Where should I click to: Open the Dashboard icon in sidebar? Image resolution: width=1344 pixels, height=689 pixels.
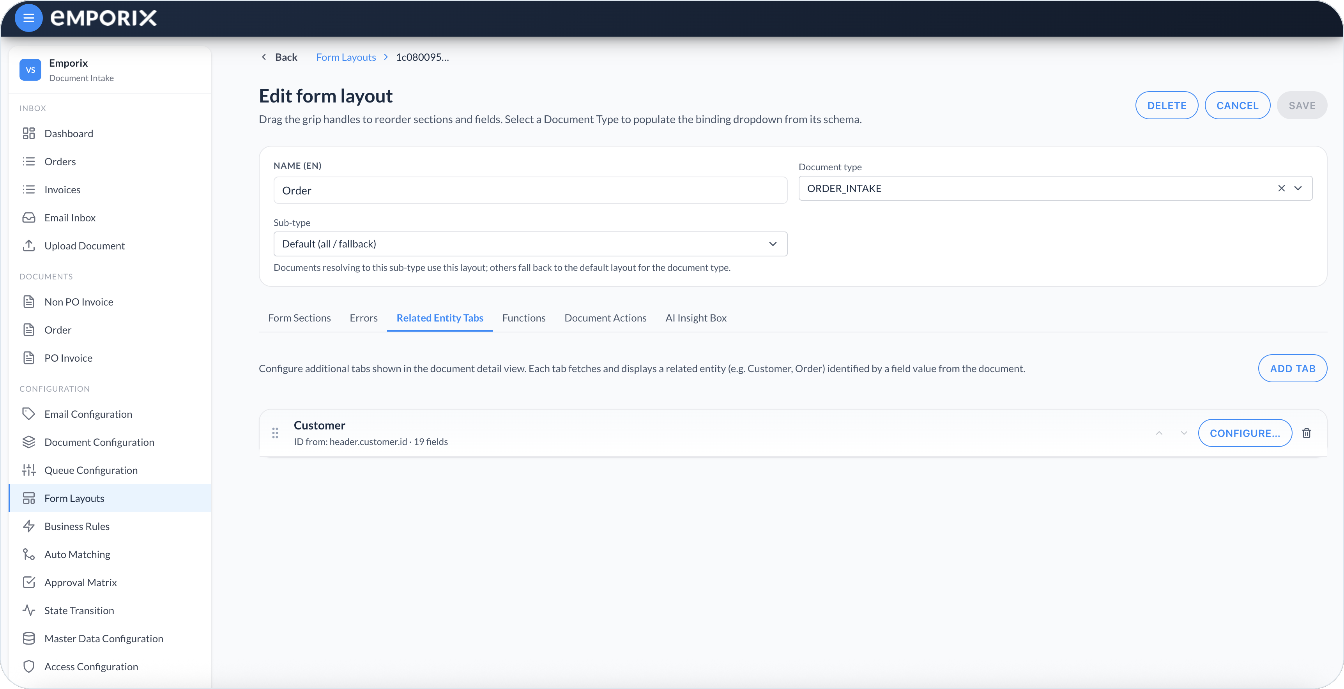coord(29,134)
